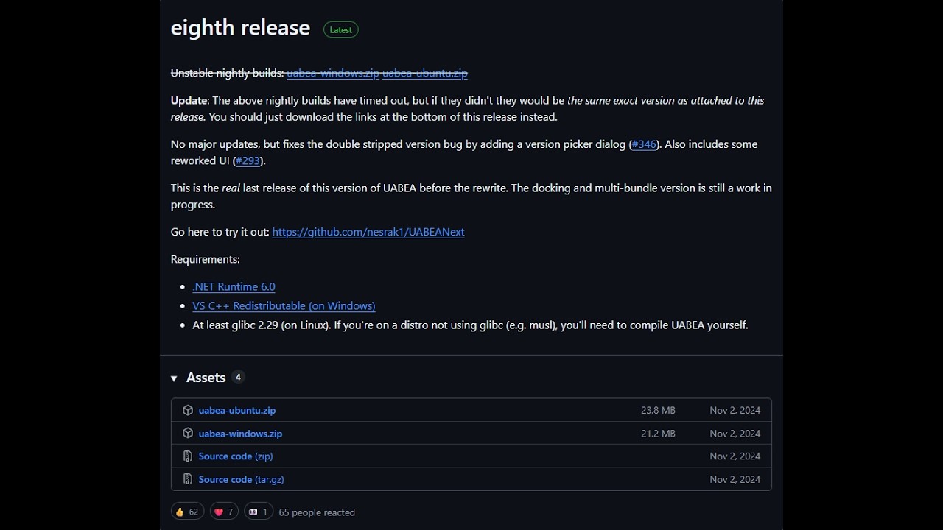
Task: Click strikethrough nightly uabea-ubuntu.zip link
Action: click(425, 73)
